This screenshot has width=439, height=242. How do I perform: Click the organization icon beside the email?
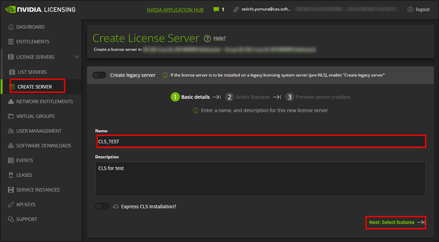pyautogui.click(x=236, y=10)
